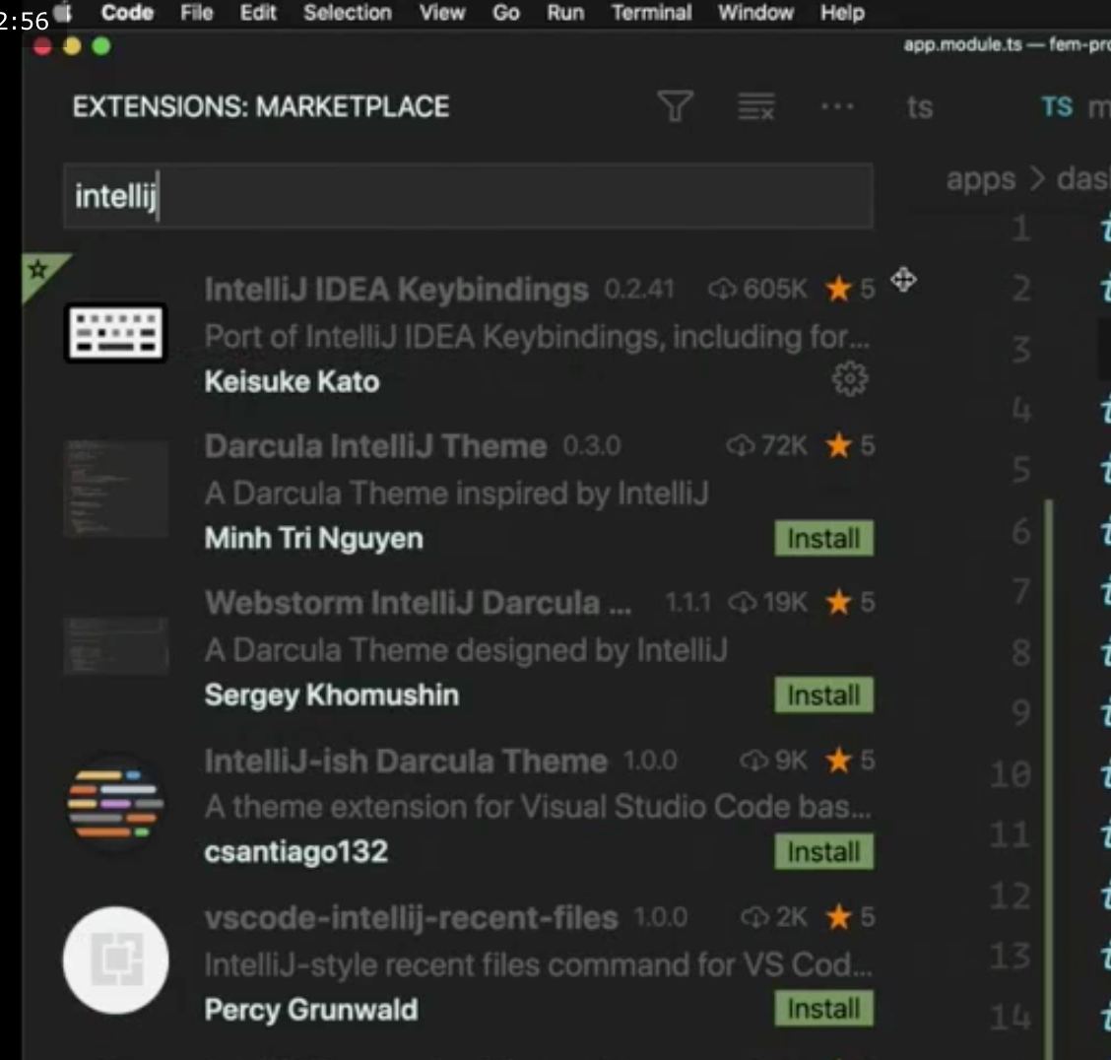Viewport: 1111px width, 1060px height.
Task: Open the Selection menu
Action: point(347,13)
